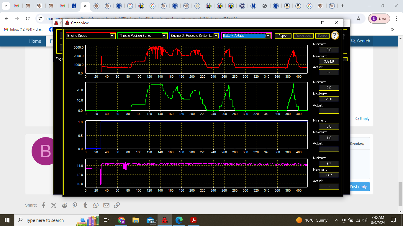This screenshot has width=403, height=226.
Task: Open Microsoft Edge from the taskbar
Action: coord(179,220)
